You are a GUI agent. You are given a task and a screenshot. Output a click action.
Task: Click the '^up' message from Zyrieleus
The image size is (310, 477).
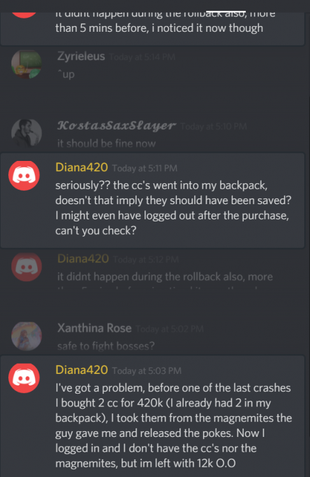(x=66, y=74)
